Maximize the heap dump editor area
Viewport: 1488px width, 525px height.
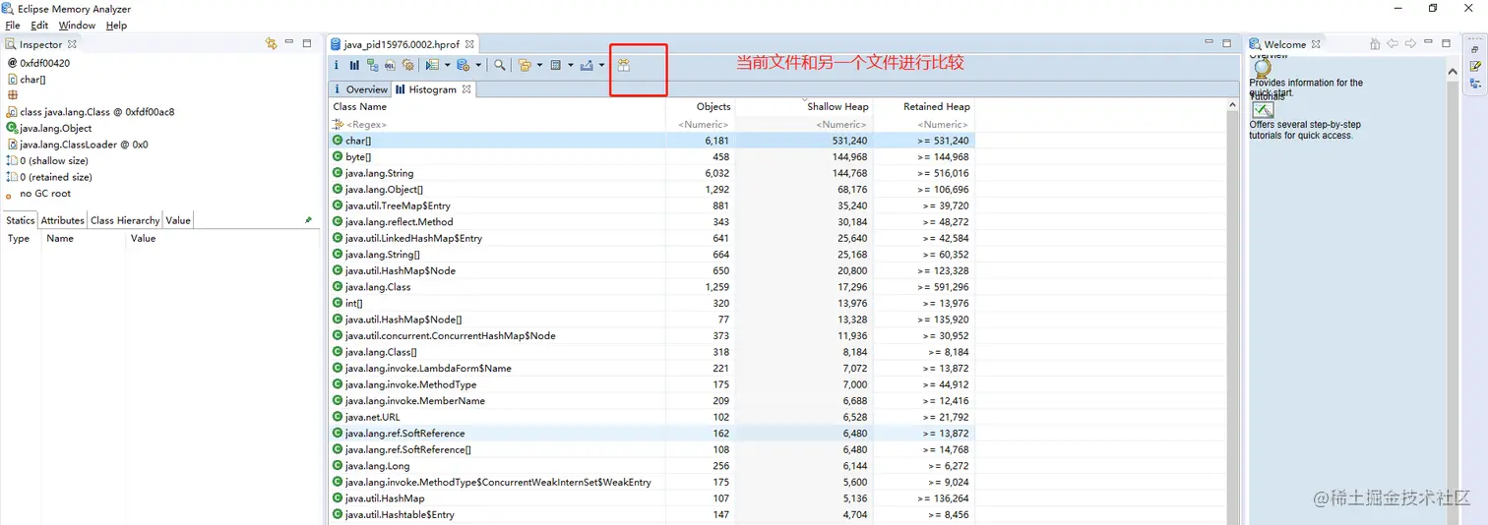click(x=1227, y=43)
